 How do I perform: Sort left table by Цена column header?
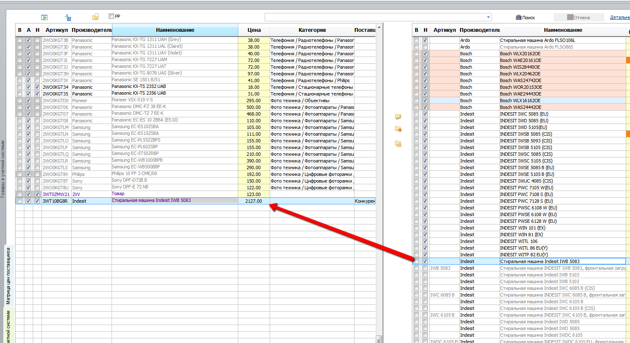pos(254,30)
